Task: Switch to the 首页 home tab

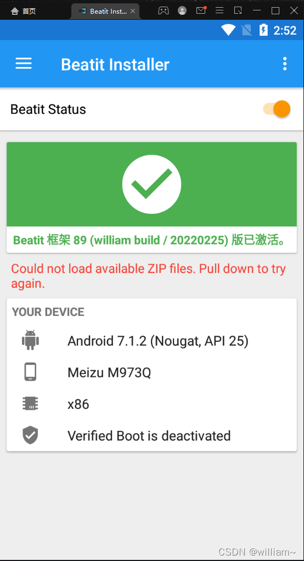Action: pyautogui.click(x=24, y=11)
